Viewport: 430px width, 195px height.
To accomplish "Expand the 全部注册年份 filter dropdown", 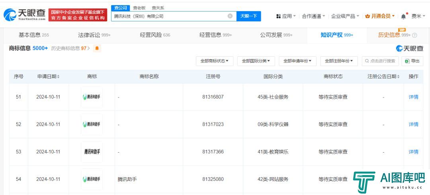I will (x=339, y=61).
